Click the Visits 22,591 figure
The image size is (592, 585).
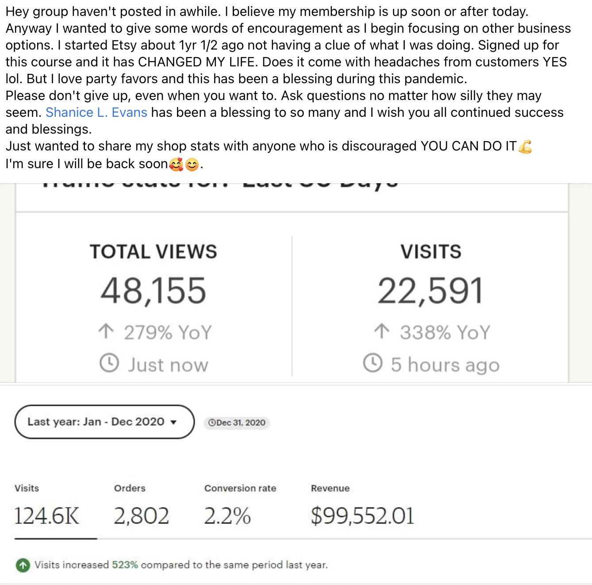pos(430,291)
